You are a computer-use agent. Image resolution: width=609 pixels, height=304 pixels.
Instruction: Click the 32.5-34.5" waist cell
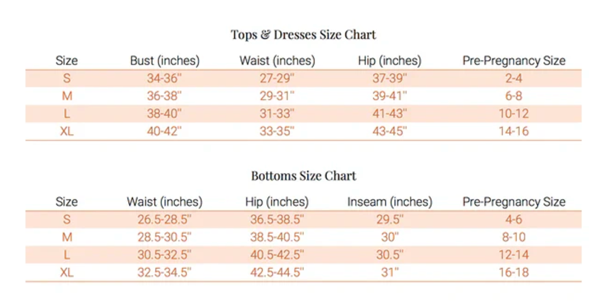tap(165, 272)
